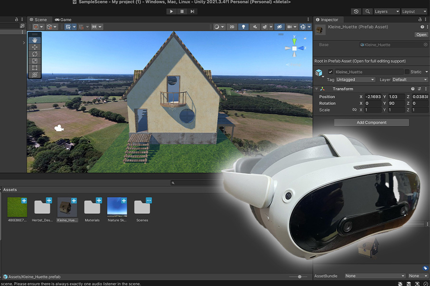Open the Layer dropdown set to Default
The width and height of the screenshot is (430, 286).
coord(403,80)
